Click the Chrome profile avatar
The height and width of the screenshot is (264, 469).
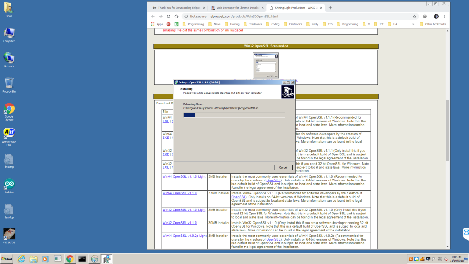436,16
